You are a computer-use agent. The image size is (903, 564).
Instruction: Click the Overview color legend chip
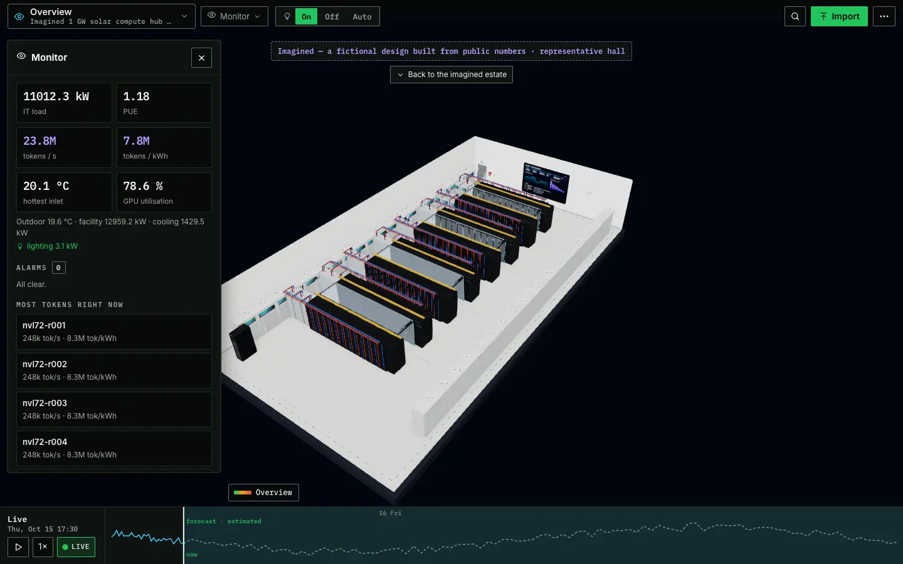pyautogui.click(x=263, y=493)
